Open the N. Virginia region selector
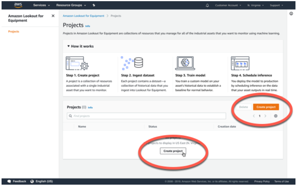The height and width of the screenshot is (187, 299). pyautogui.click(x=256, y=5)
